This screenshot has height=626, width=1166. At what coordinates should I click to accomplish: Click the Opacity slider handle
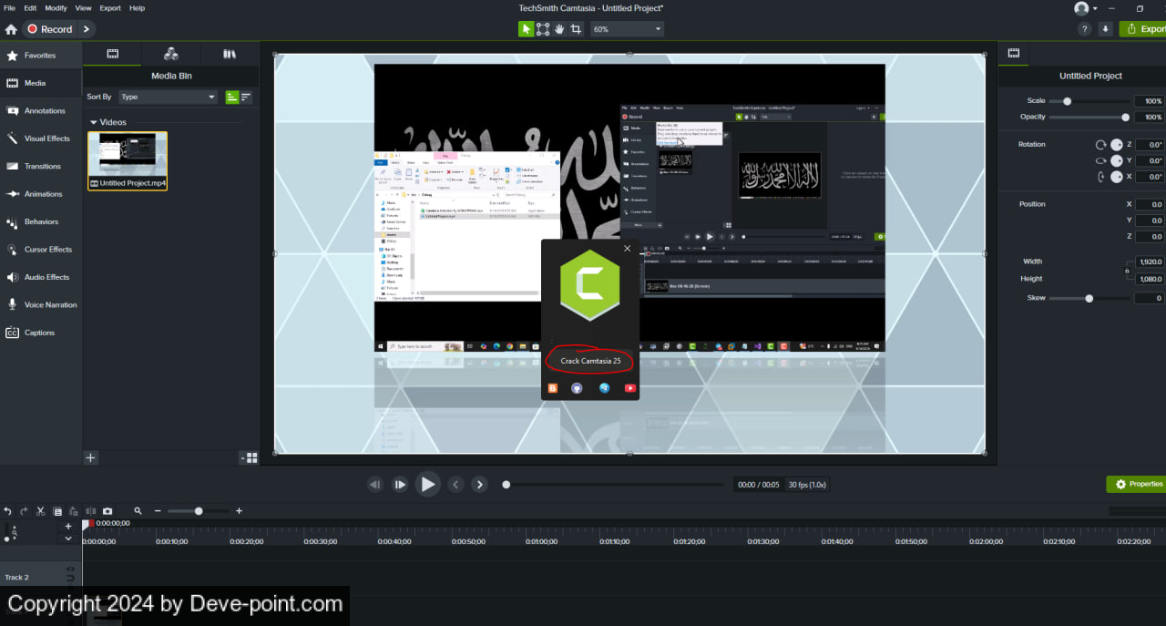pos(1125,118)
